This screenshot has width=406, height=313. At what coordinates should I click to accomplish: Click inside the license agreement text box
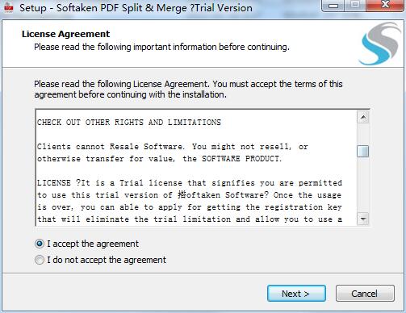coord(196,168)
